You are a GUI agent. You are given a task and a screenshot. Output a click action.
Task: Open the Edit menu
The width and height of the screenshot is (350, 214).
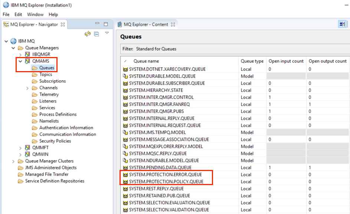(x=18, y=14)
